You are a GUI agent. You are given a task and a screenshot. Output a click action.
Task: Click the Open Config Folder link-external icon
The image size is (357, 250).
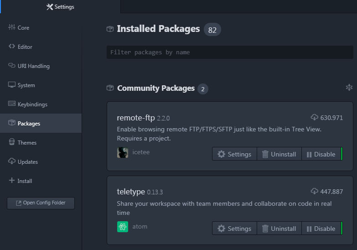click(x=19, y=203)
